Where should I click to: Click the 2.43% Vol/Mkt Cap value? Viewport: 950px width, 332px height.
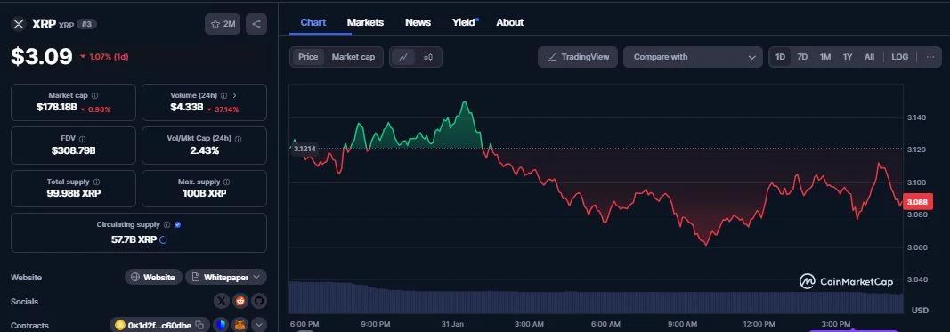(x=204, y=150)
